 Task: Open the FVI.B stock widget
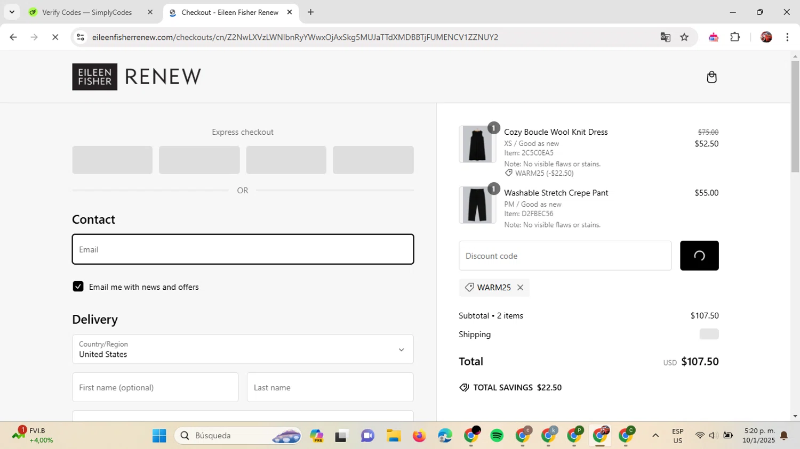coord(33,435)
